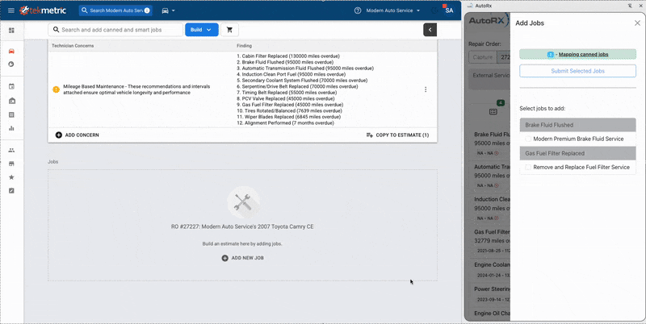This screenshot has height=324, width=646.
Task: Click COPY TO ESTIMATE (1)
Action: pos(397,135)
